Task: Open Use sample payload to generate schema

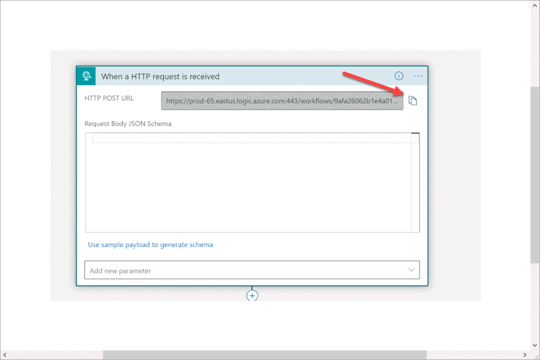Action: [150, 244]
